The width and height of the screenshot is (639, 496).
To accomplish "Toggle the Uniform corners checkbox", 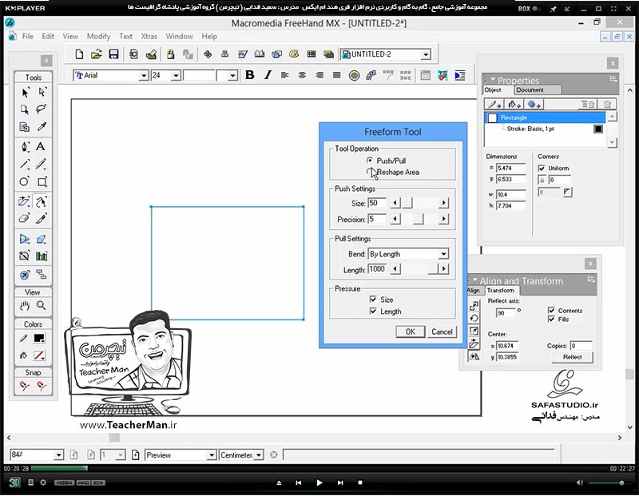I will click(542, 168).
